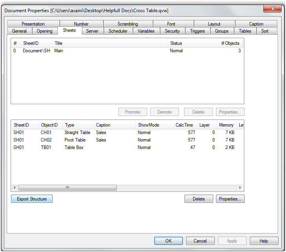Viewport: 286px width, 252px height.
Task: Open Help for this dialog
Action: [264, 241]
